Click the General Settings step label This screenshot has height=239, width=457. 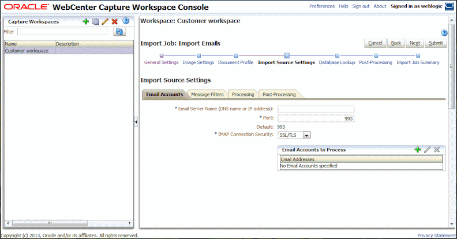point(161,62)
